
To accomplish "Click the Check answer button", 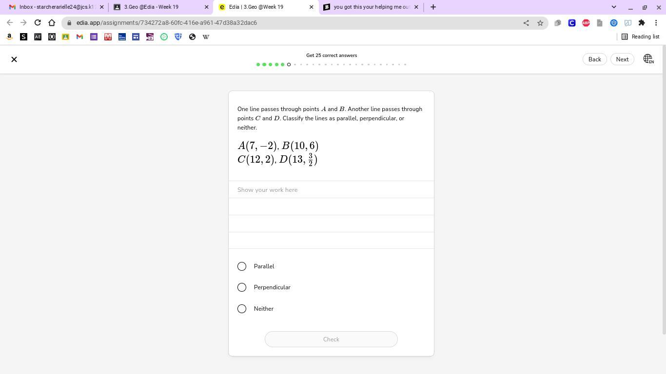I will pyautogui.click(x=331, y=339).
